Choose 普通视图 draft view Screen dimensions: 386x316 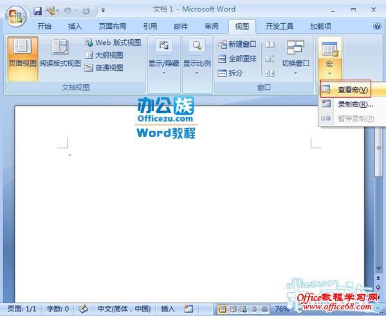tap(104, 68)
